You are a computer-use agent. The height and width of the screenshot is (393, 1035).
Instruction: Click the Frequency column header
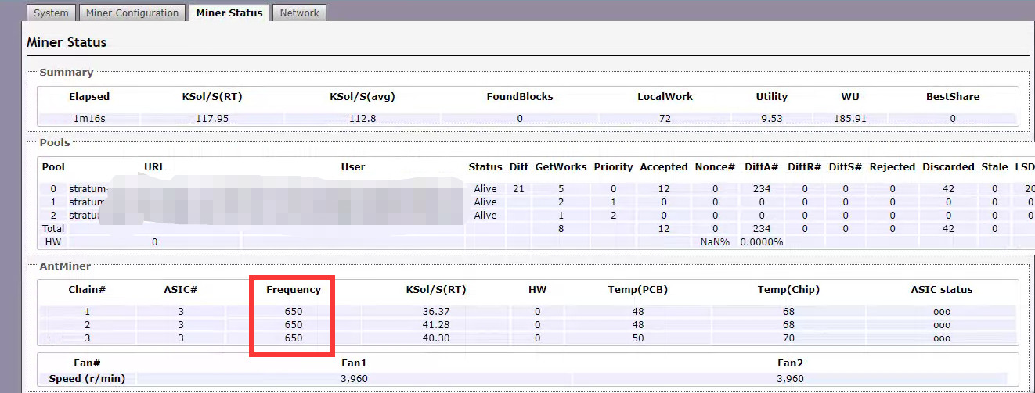[x=294, y=289]
